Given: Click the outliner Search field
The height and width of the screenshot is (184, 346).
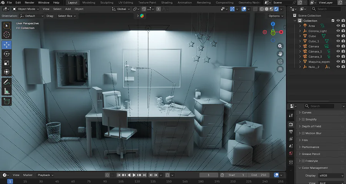Looking at the screenshot, I should coord(326,9).
